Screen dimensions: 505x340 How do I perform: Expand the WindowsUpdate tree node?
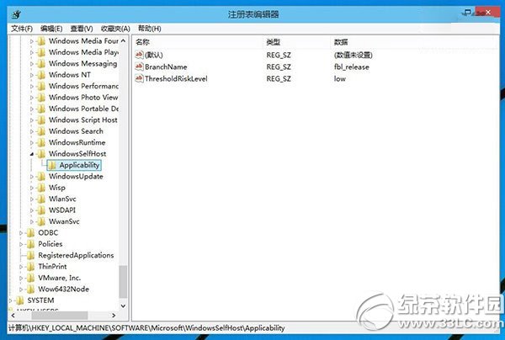32,177
